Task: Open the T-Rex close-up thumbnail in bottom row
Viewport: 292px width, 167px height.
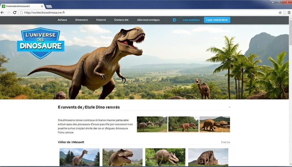Action: click(122, 157)
